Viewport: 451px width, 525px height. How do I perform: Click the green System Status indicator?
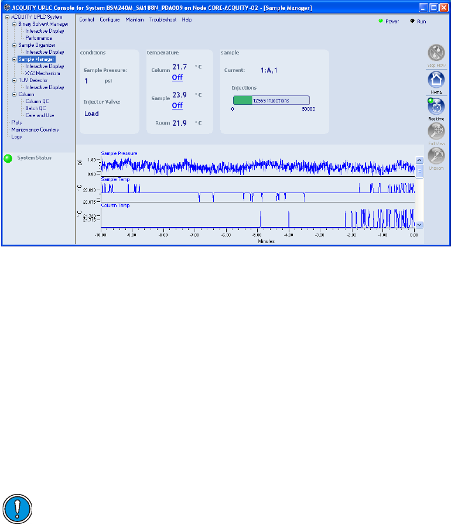tap(8, 159)
